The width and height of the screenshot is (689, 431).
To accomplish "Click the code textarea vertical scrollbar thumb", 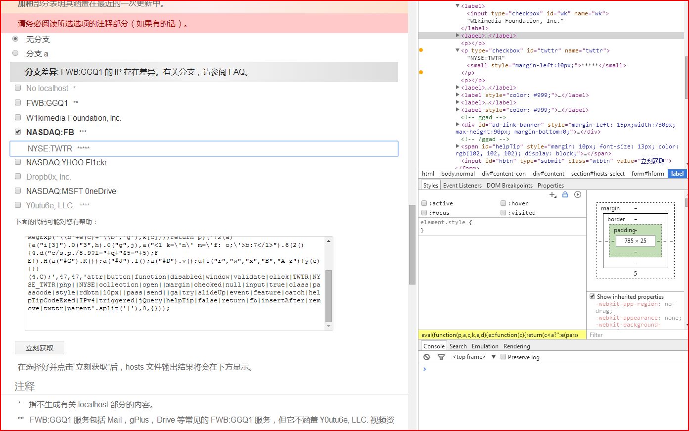I will click(x=328, y=295).
